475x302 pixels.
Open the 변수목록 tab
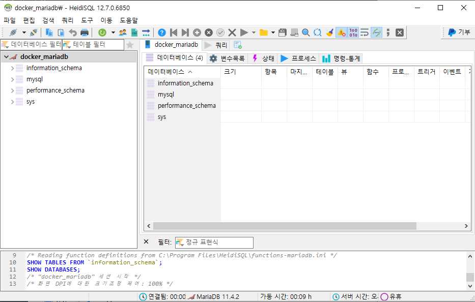coord(227,58)
